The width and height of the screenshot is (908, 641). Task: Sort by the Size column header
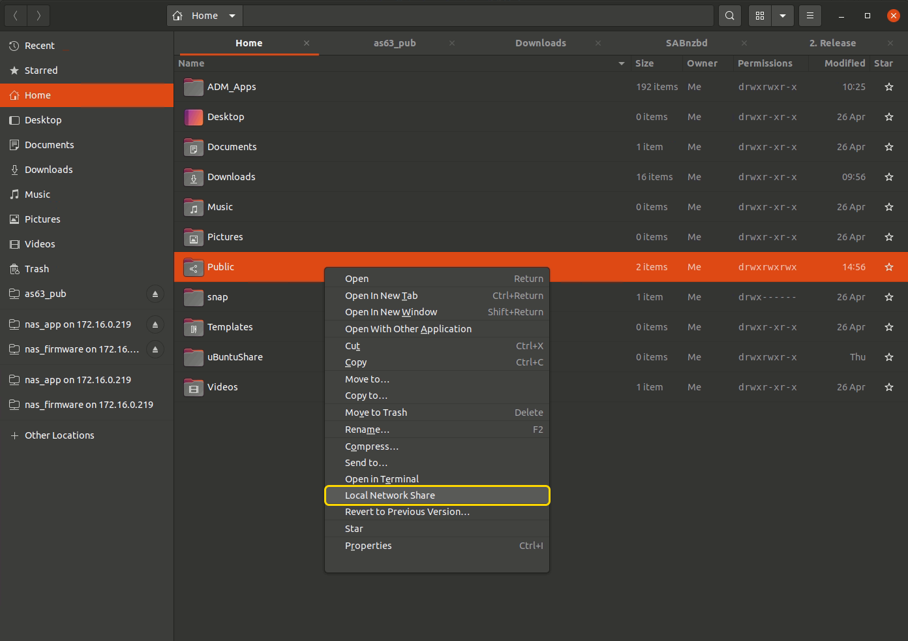click(x=657, y=63)
